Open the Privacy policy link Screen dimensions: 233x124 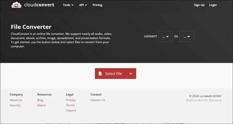tap(71, 100)
